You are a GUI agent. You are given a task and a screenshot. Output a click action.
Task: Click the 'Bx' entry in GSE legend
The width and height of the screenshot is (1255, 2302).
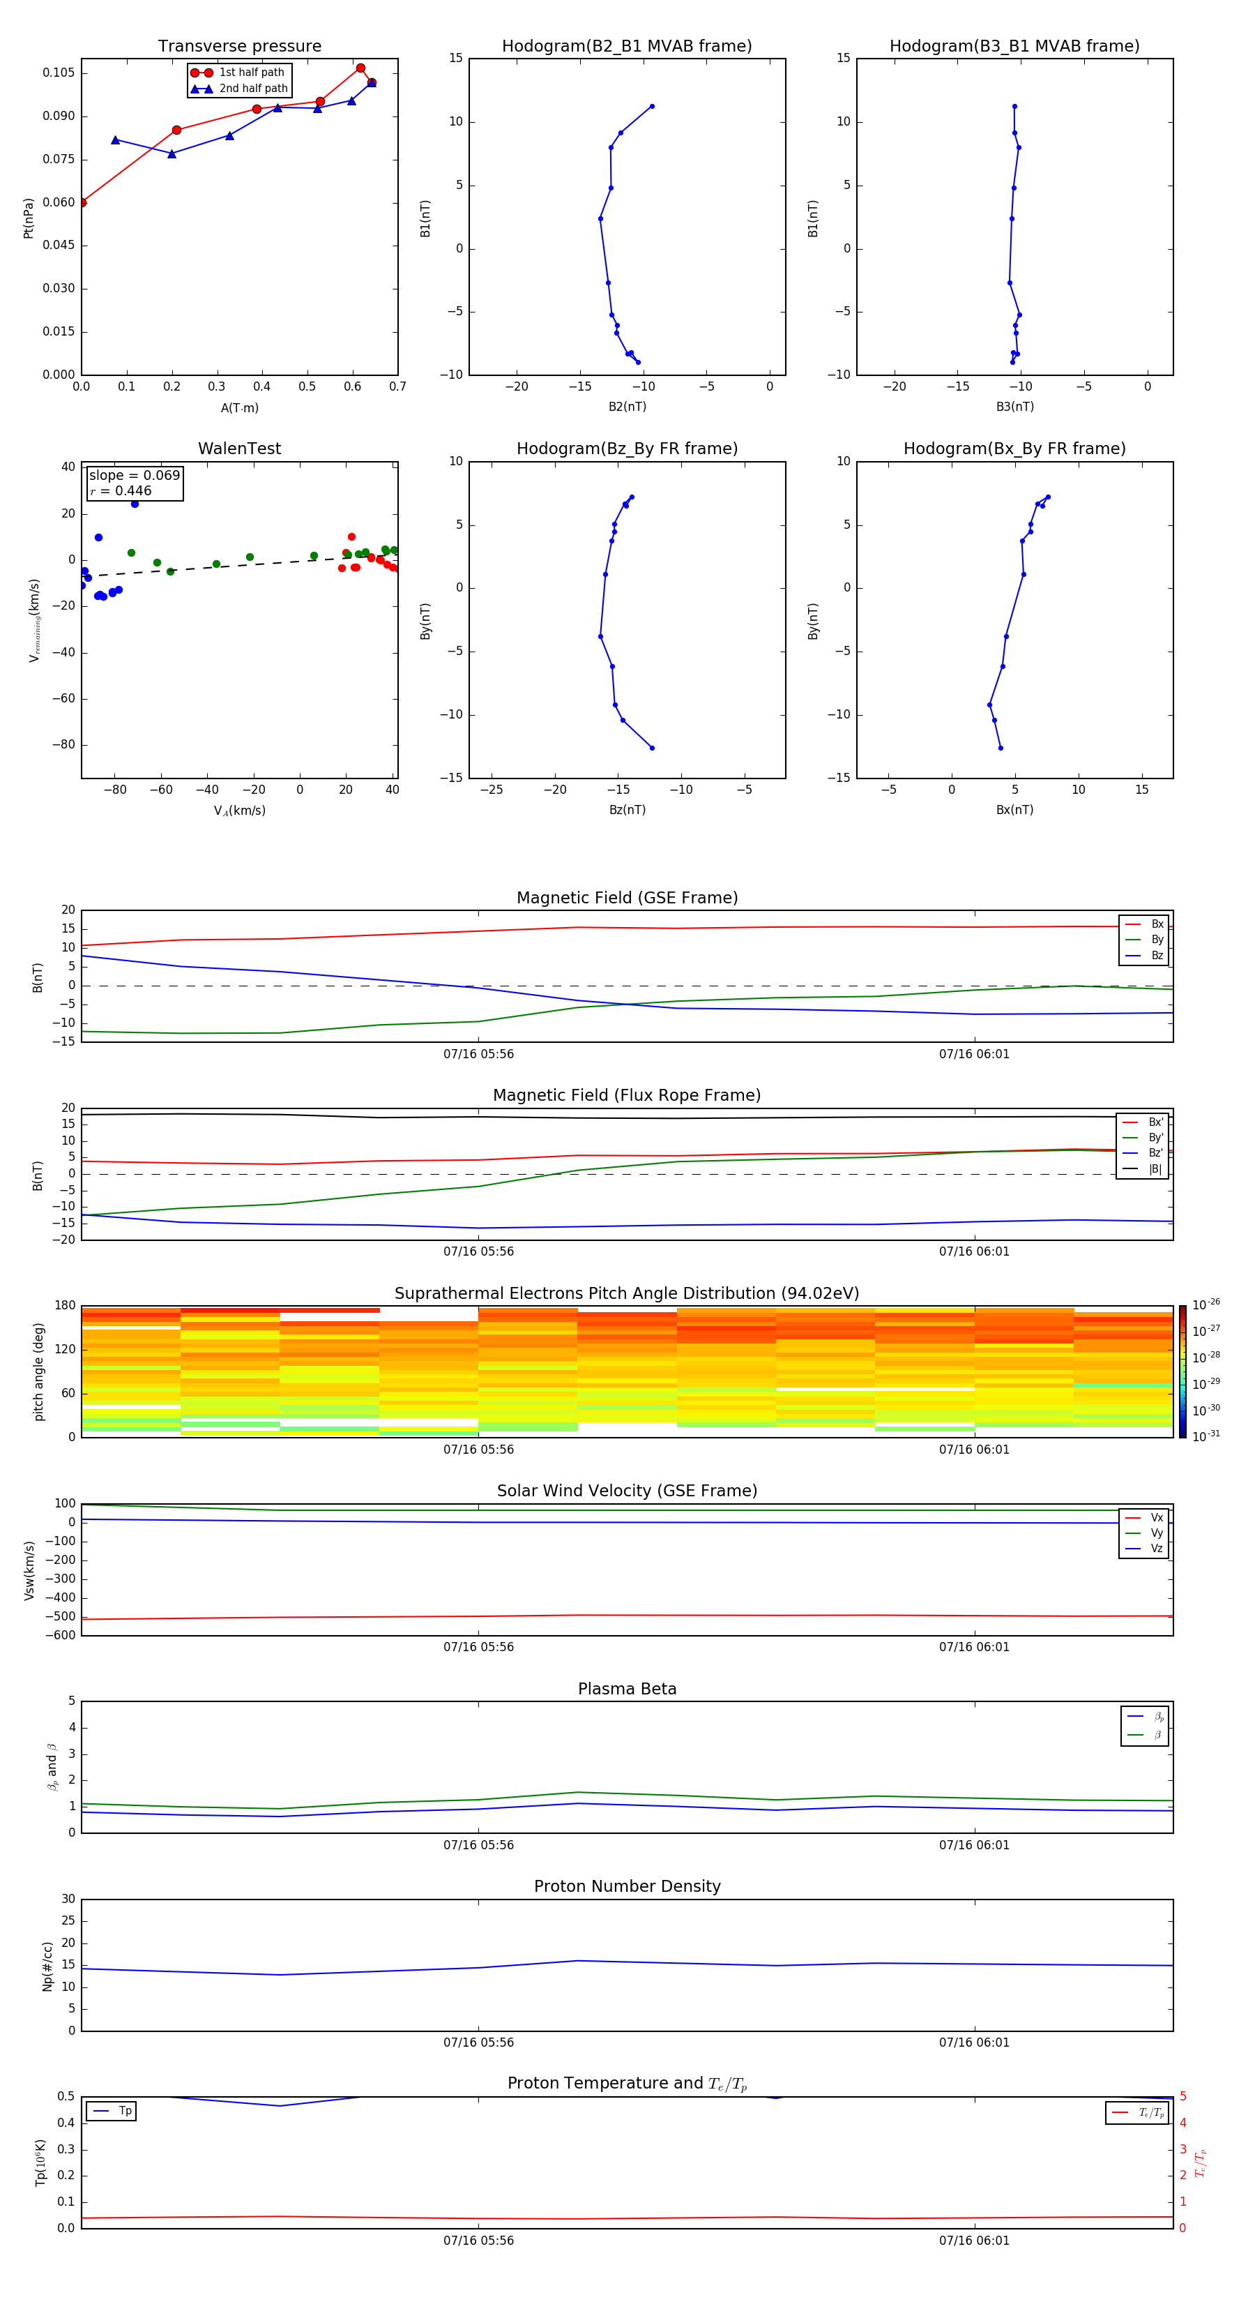[1144, 924]
